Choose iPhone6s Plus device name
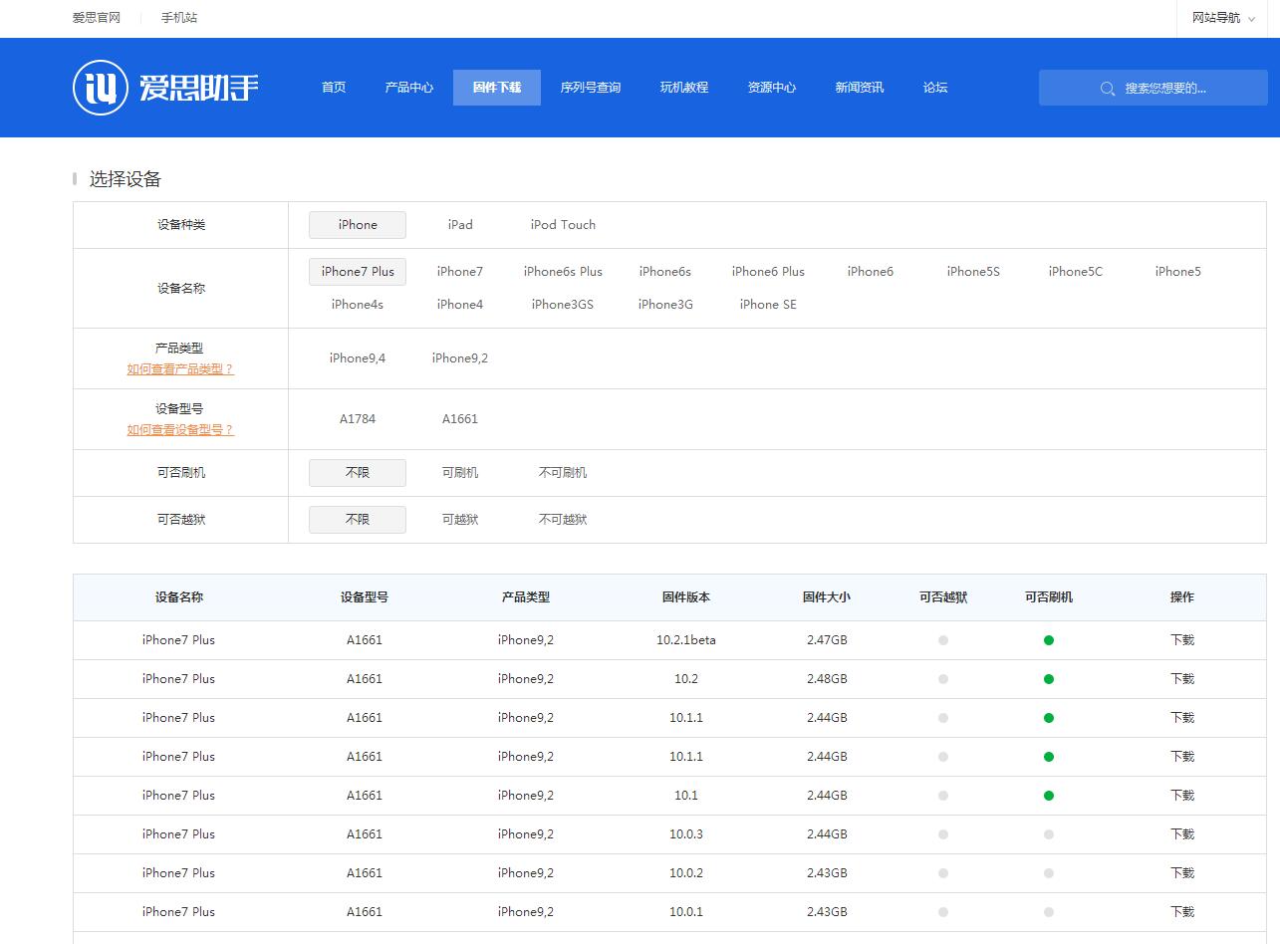Viewport: 1280px width, 944px height. (563, 272)
